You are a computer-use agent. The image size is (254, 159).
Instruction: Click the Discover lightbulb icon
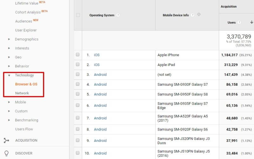[x=6, y=153]
